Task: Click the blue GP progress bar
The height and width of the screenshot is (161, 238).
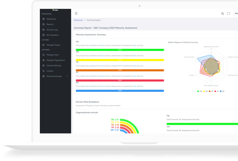Action: 120,91
